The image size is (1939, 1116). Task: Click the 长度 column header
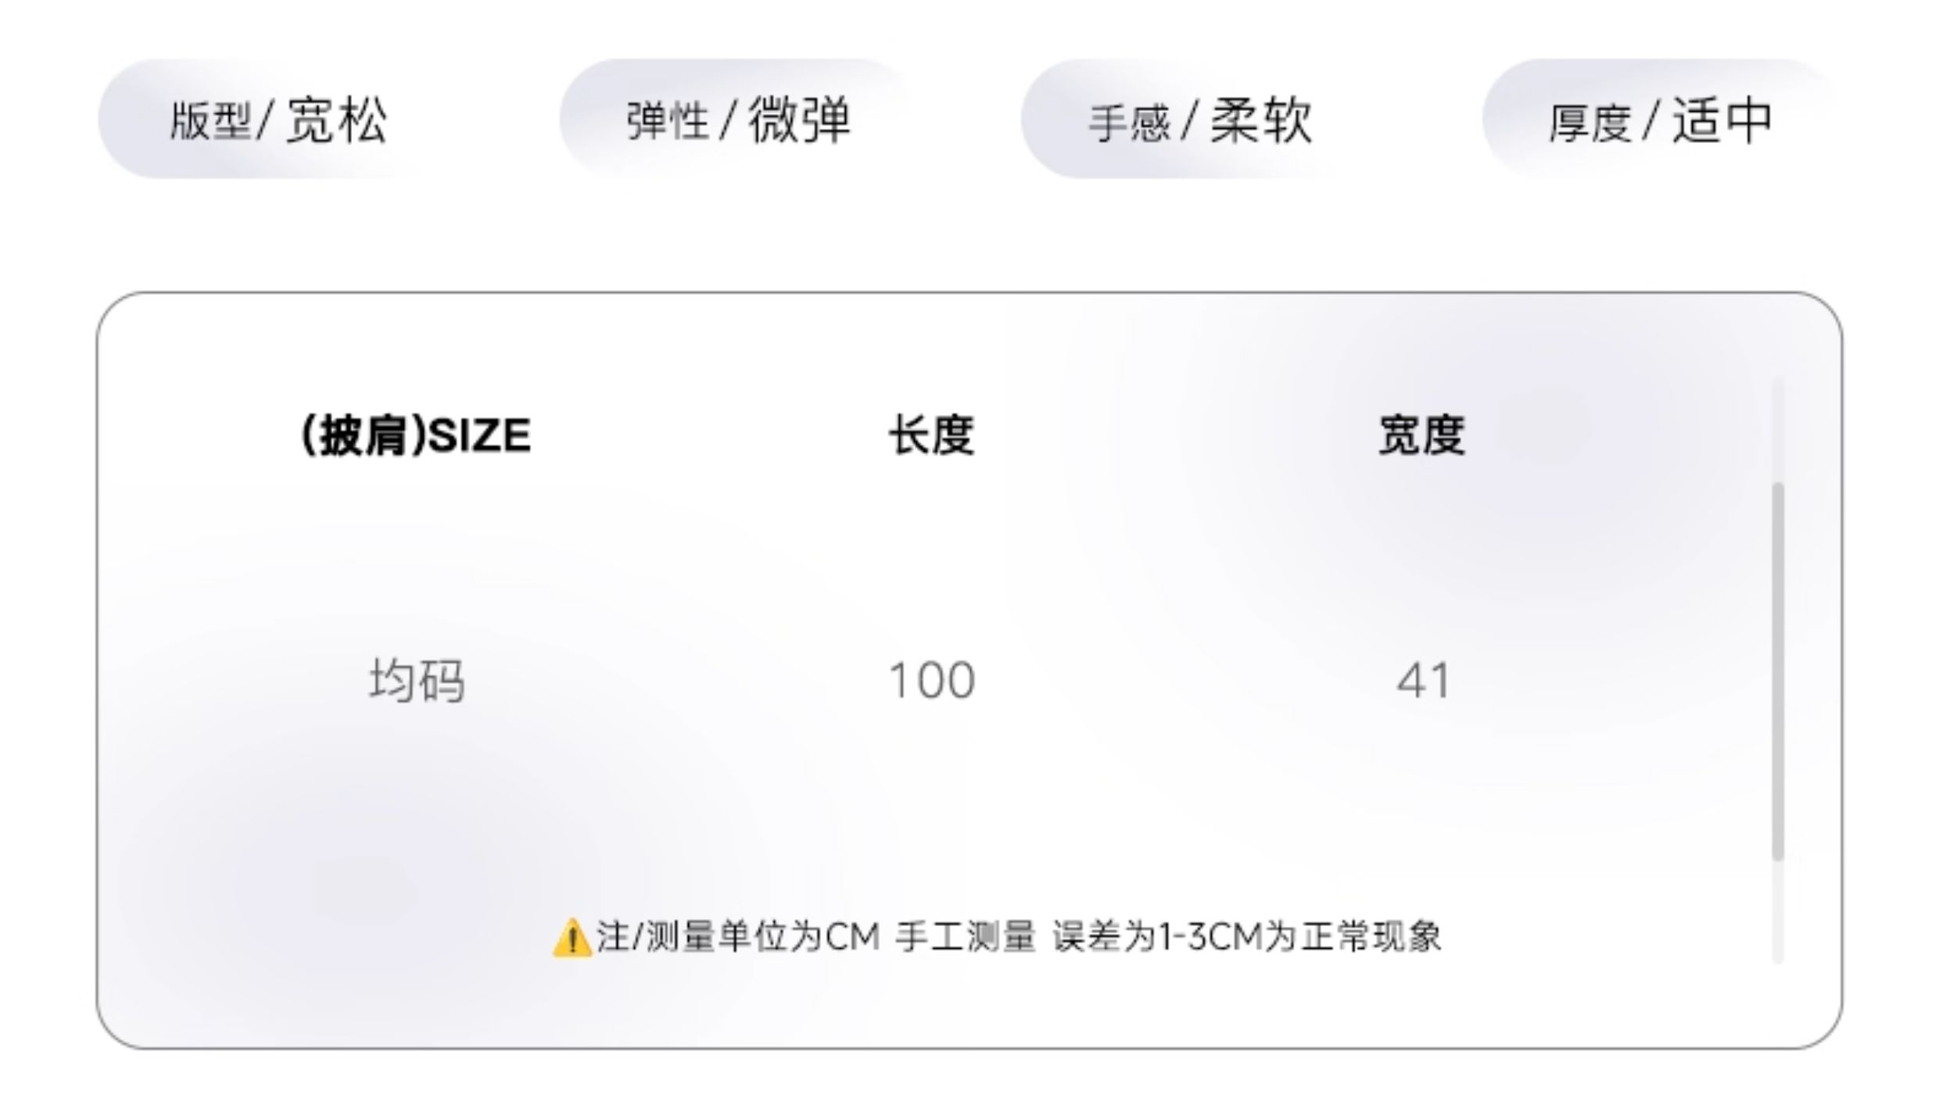click(x=931, y=435)
